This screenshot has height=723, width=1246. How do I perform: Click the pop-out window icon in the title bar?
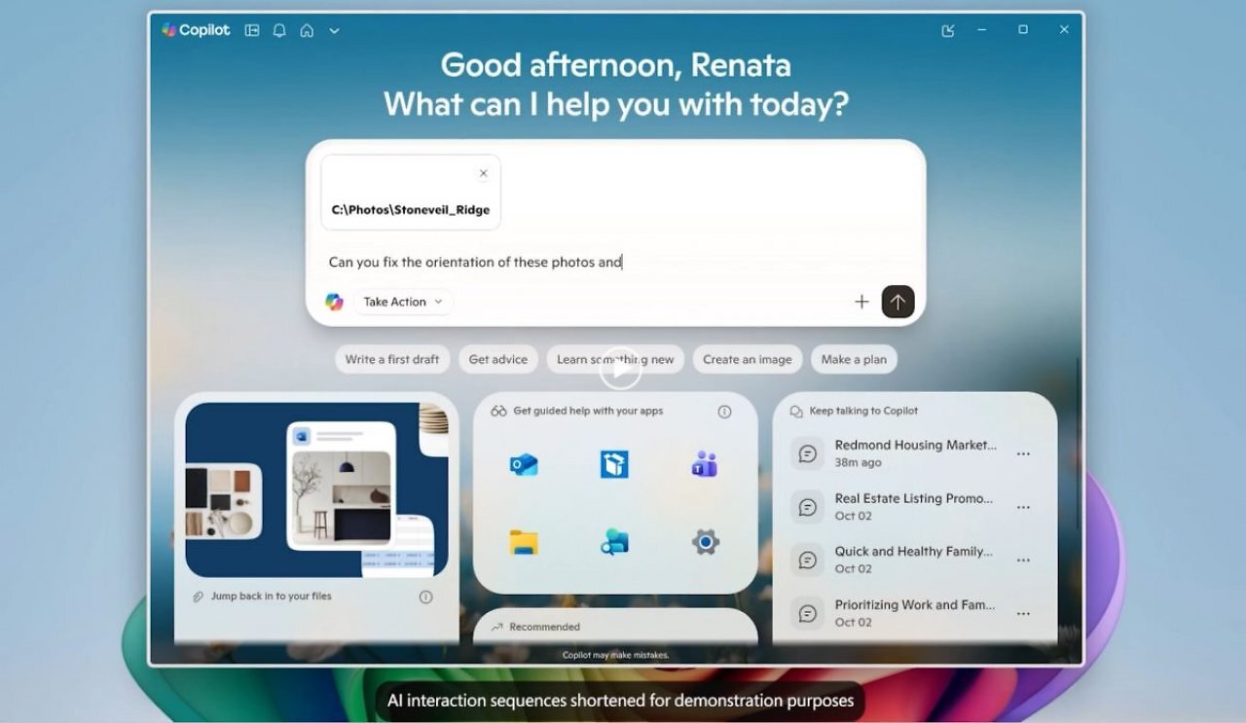(948, 30)
